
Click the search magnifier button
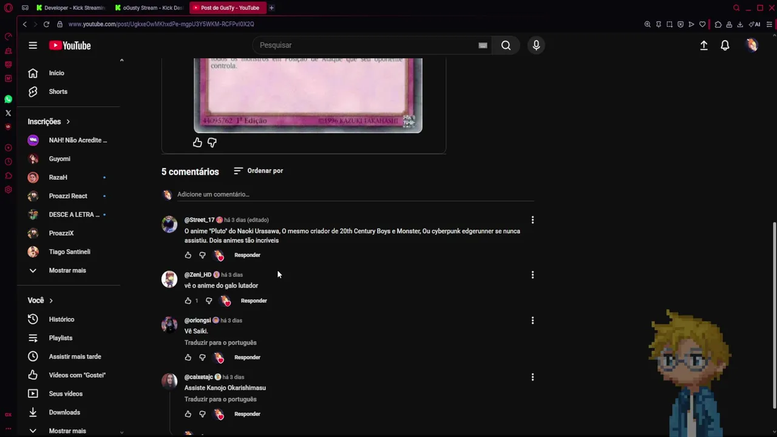pyautogui.click(x=506, y=46)
